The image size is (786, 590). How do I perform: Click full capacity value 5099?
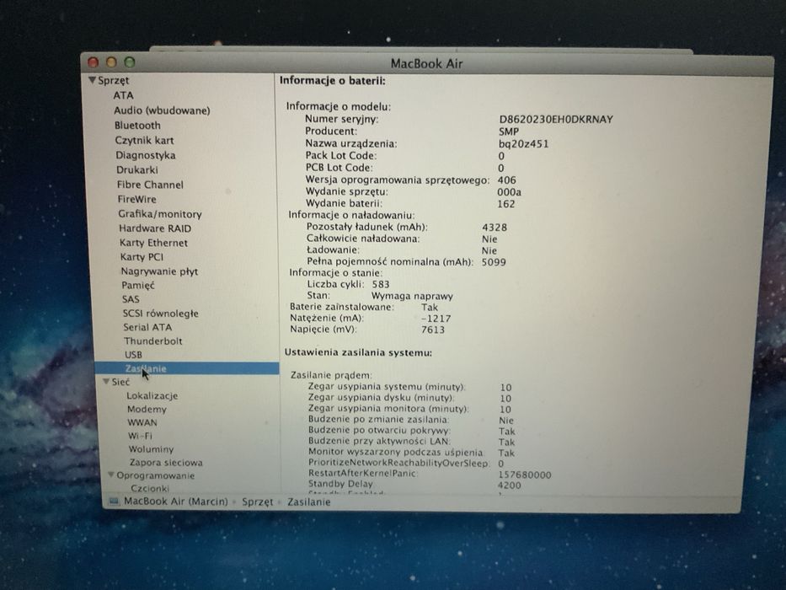click(x=494, y=262)
